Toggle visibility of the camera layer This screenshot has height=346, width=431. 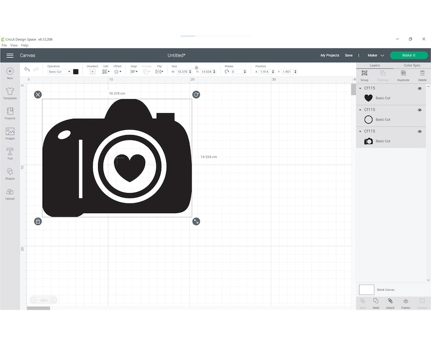click(x=420, y=131)
